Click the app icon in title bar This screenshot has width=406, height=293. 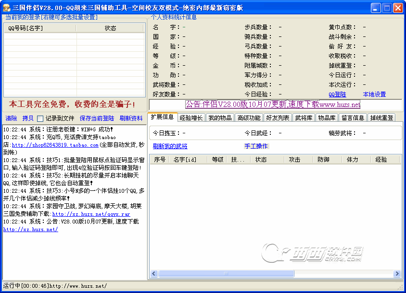6,8
